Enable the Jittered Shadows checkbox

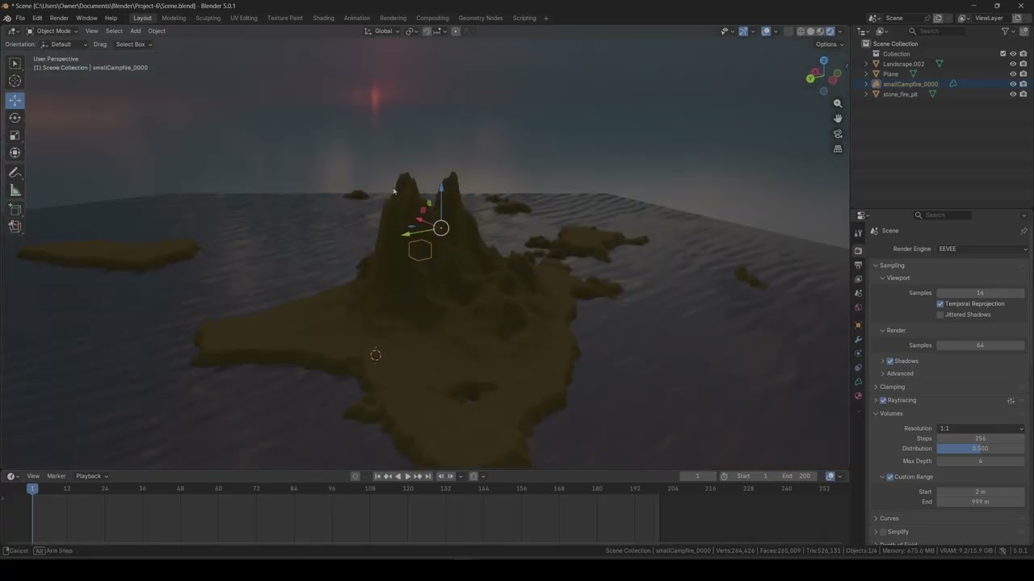940,315
